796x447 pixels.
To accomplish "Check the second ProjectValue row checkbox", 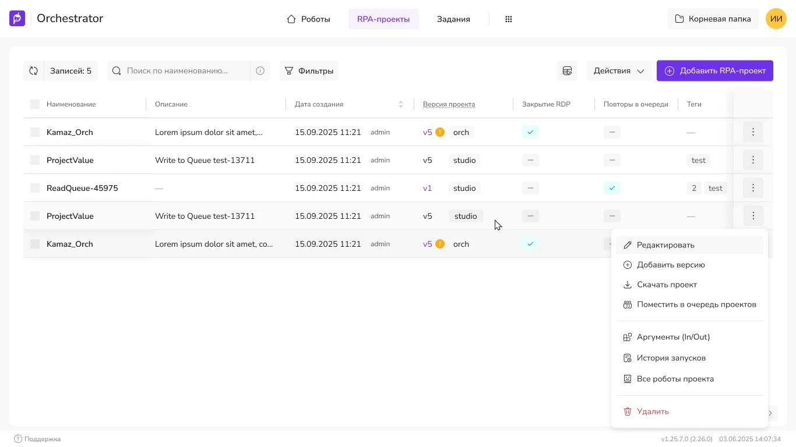I will [x=35, y=216].
